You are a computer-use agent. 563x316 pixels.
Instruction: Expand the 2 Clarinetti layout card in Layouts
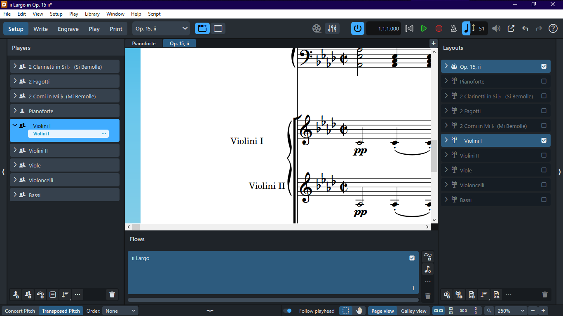(x=446, y=96)
